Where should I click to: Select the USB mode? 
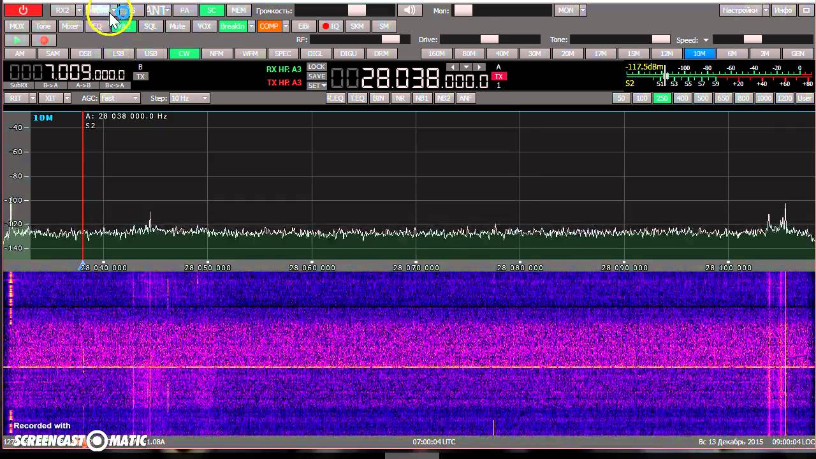(151, 54)
